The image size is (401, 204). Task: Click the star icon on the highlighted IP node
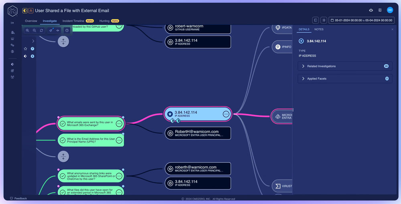coord(170,114)
